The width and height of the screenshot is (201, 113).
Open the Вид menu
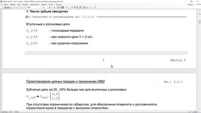[19, 5]
